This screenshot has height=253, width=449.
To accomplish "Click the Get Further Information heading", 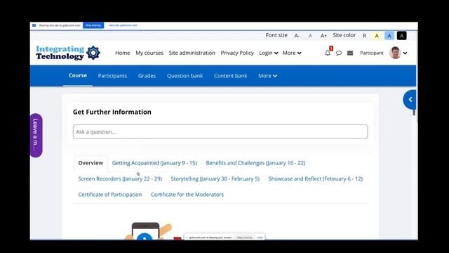I will coord(112,112).
